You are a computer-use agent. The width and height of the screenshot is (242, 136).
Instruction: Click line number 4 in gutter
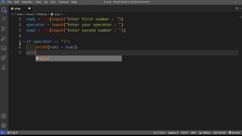20,36
